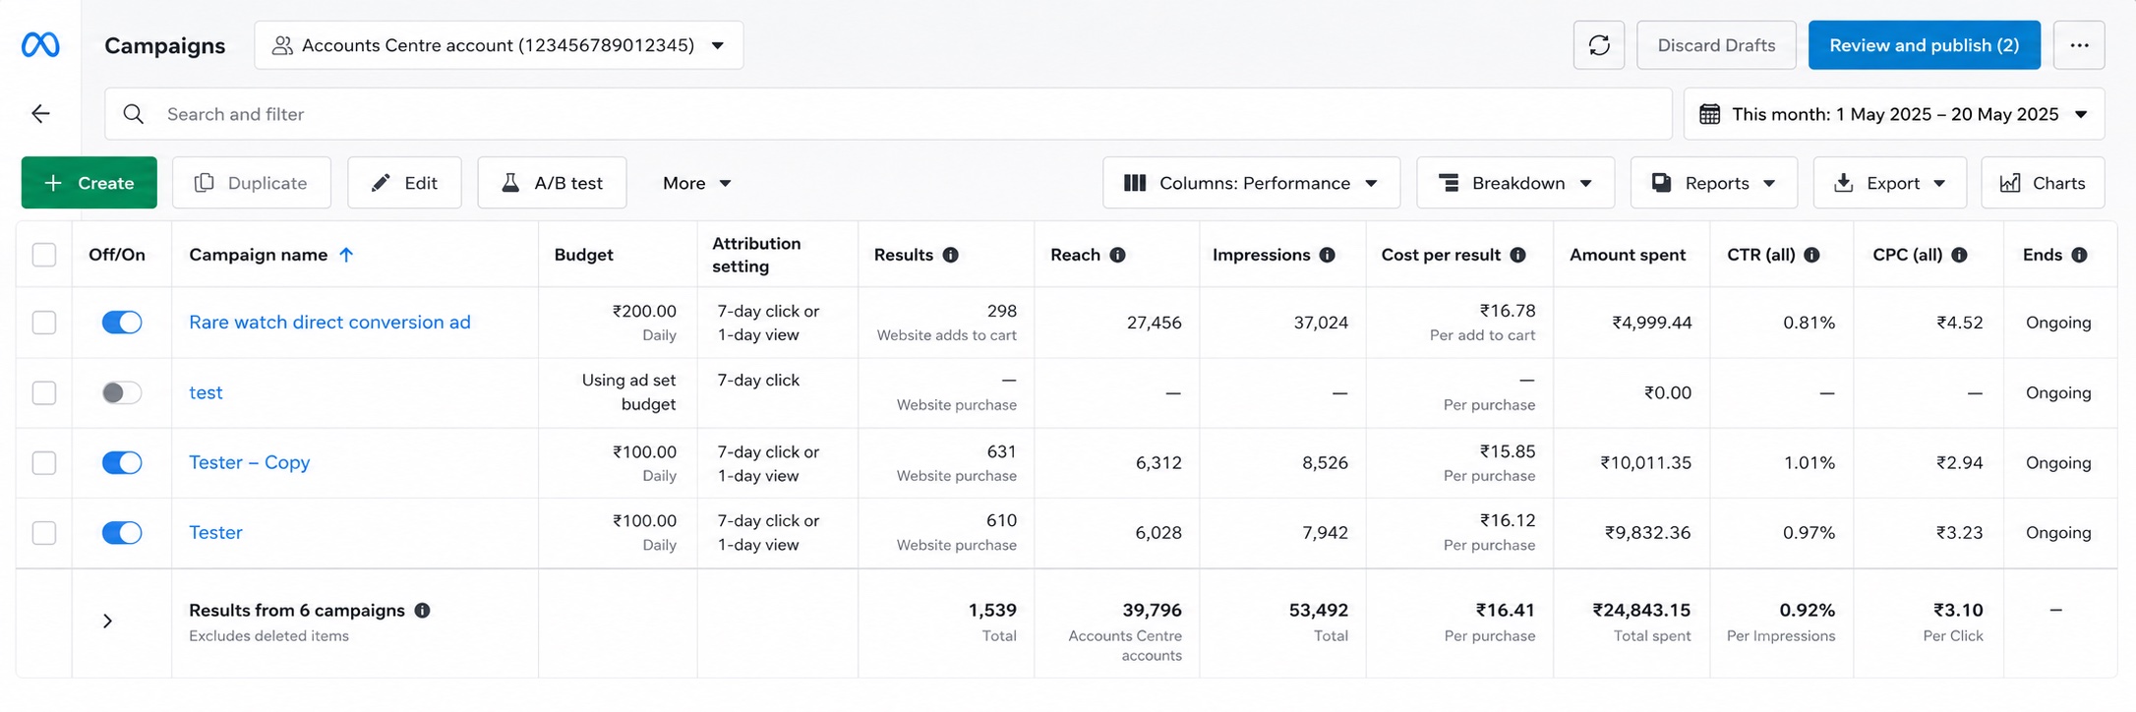Viewport: 2136px width, 712px height.
Task: Click the 37,024 impressions value
Action: pos(1320,323)
